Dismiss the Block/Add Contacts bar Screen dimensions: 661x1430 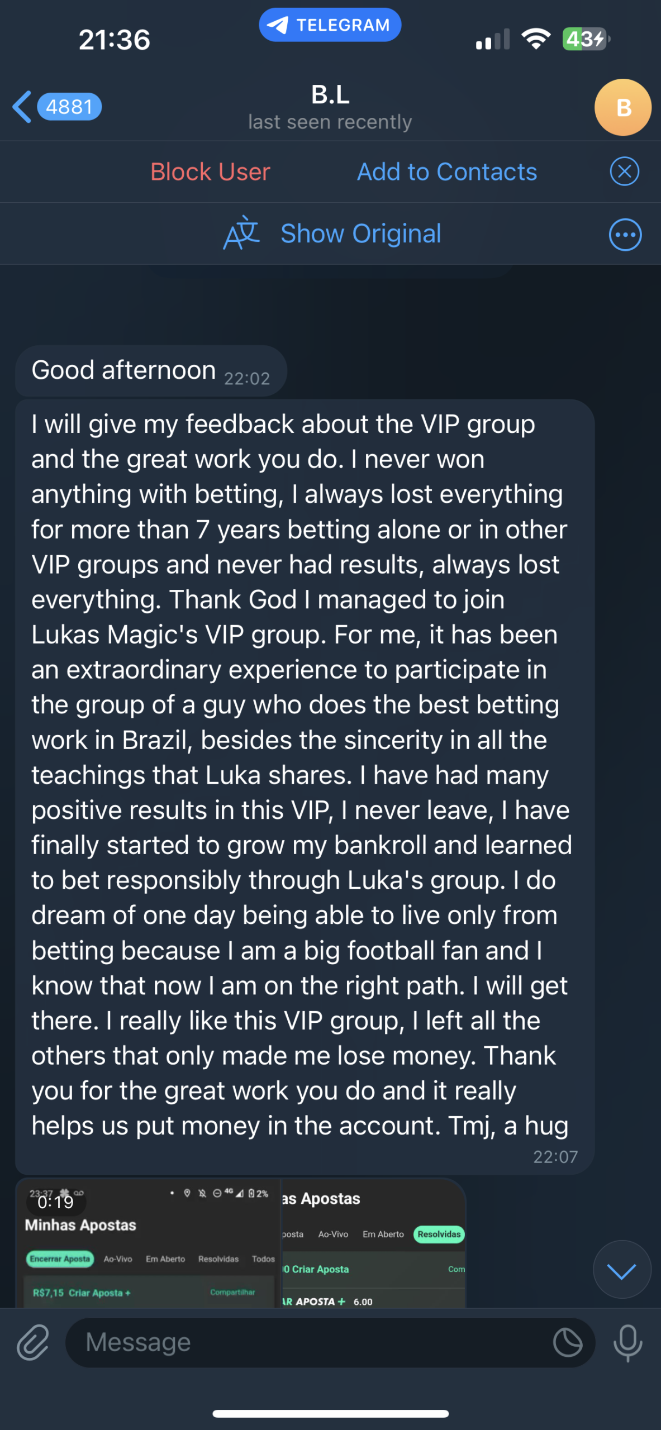point(624,171)
